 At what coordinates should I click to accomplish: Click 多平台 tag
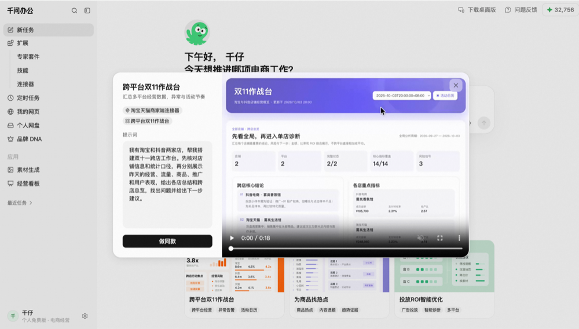(453, 310)
